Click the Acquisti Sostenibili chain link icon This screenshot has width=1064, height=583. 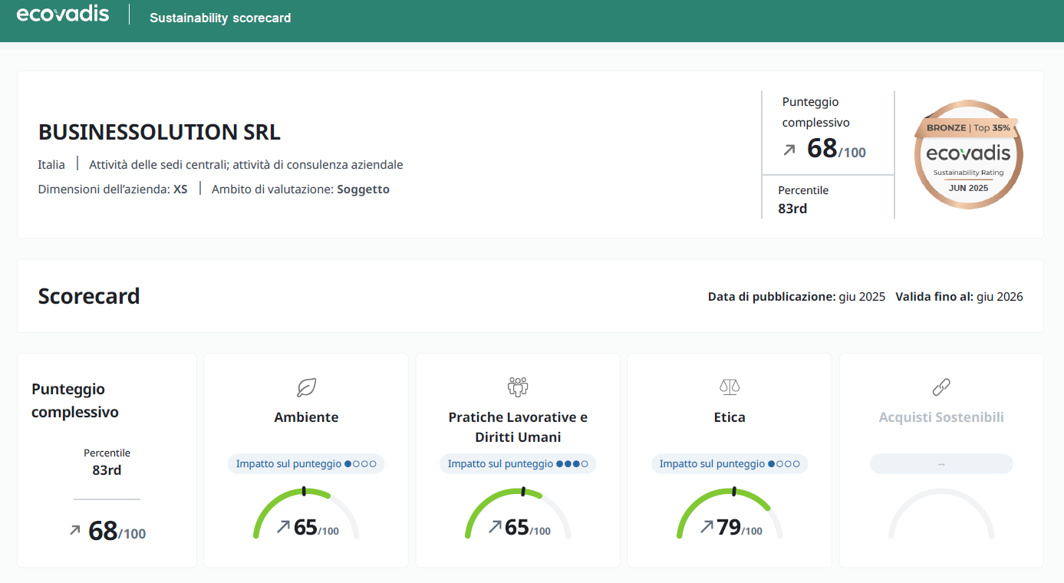pos(941,387)
